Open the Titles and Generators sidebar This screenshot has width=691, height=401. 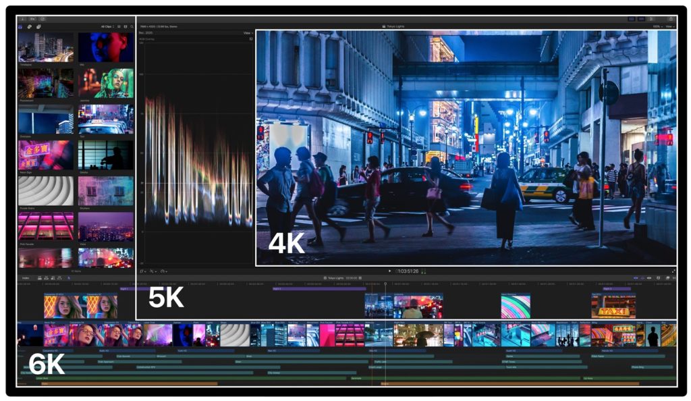[x=38, y=26]
